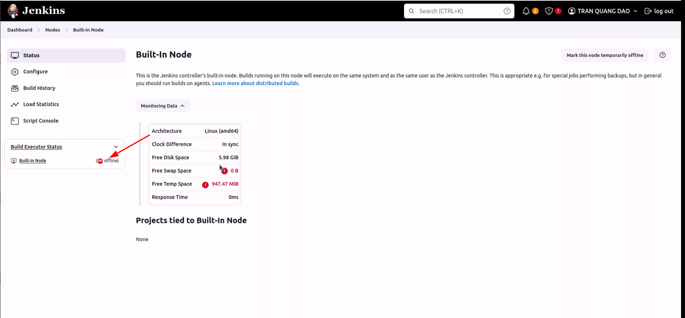The height and width of the screenshot is (318, 685).
Task: Open the page help question-mark button
Action: pyautogui.click(x=662, y=55)
